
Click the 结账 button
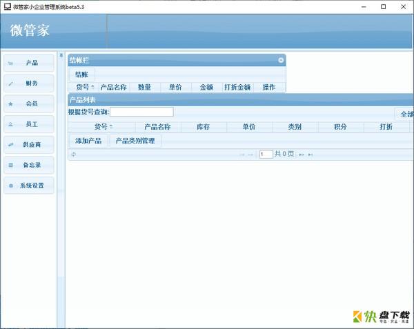pyautogui.click(x=81, y=74)
